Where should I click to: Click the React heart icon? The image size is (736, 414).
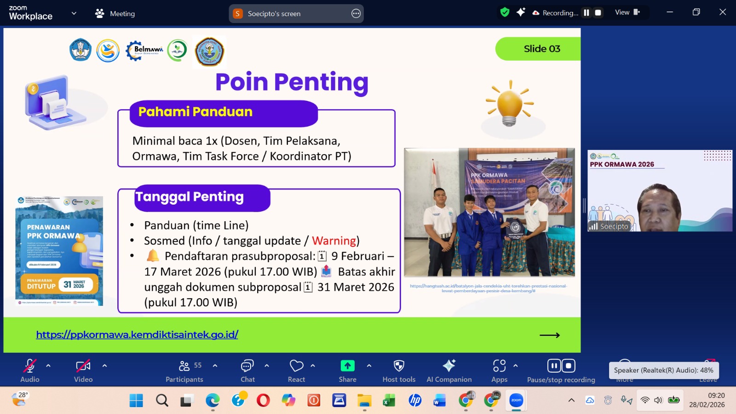pyautogui.click(x=296, y=366)
